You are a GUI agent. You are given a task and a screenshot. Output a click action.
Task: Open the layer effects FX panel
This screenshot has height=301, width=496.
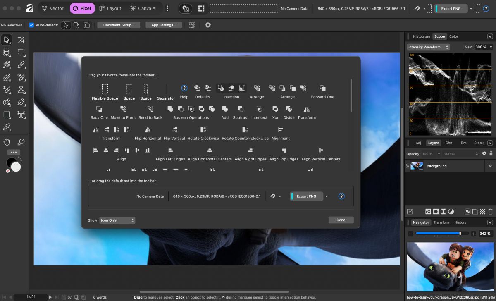tap(429, 211)
